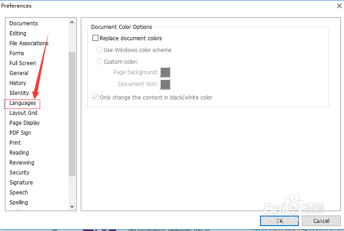The image size is (344, 231).
Task: Go to the Full Screen category
Action: 23,63
